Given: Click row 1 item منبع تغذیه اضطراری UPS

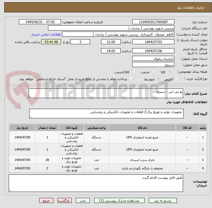Looking at the screenshot, I should click(x=142, y=137).
